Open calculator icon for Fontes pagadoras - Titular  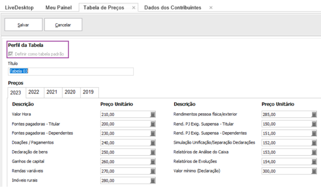(153, 124)
